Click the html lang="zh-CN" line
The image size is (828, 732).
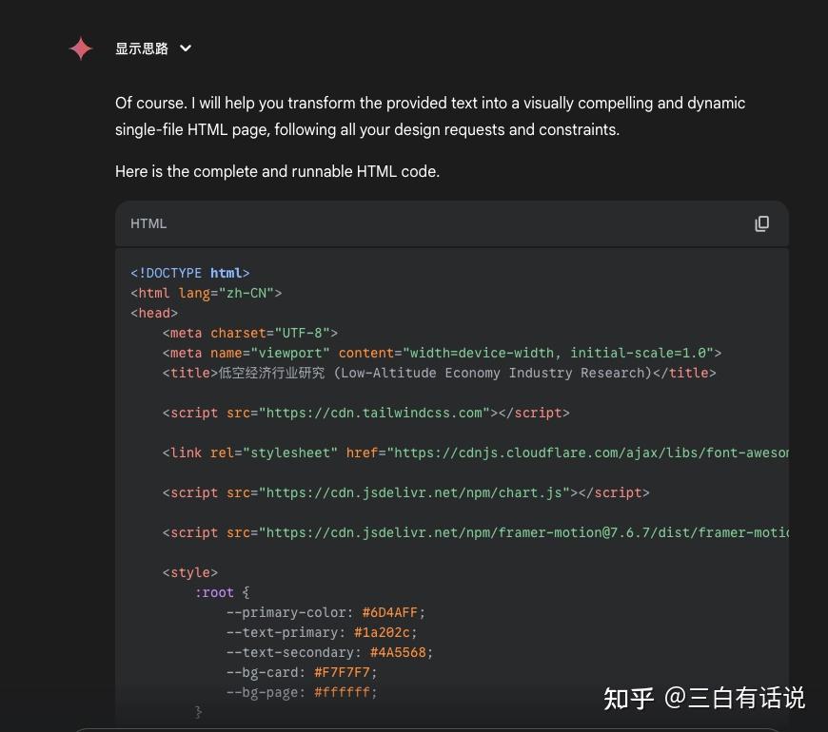(206, 293)
